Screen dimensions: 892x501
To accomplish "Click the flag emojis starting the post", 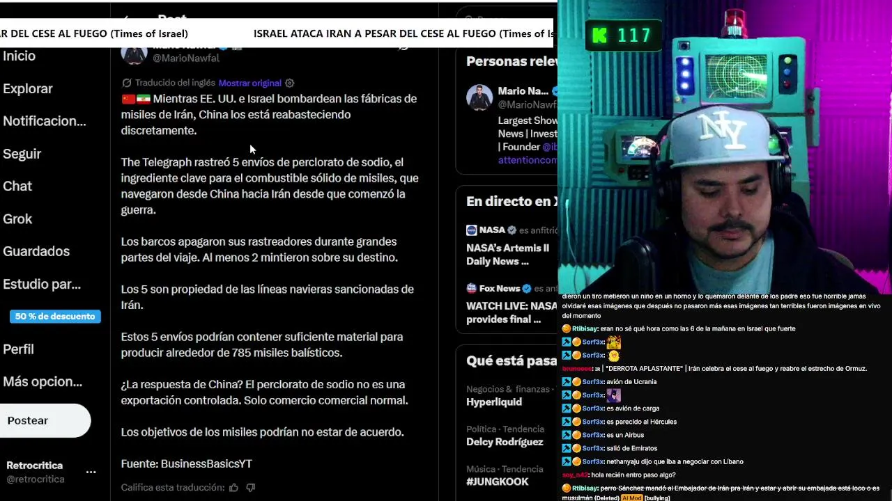I will click(x=136, y=99).
